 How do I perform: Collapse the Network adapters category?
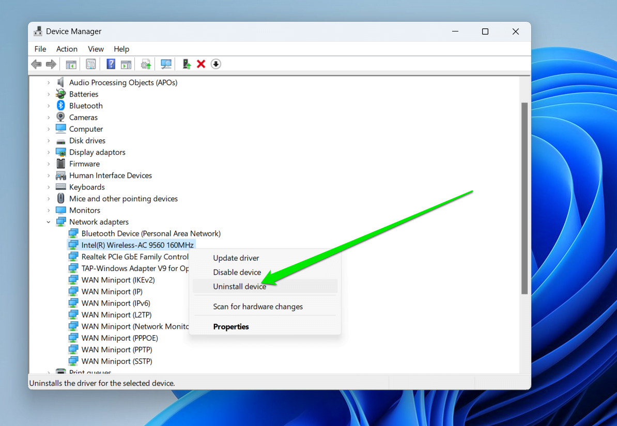49,222
